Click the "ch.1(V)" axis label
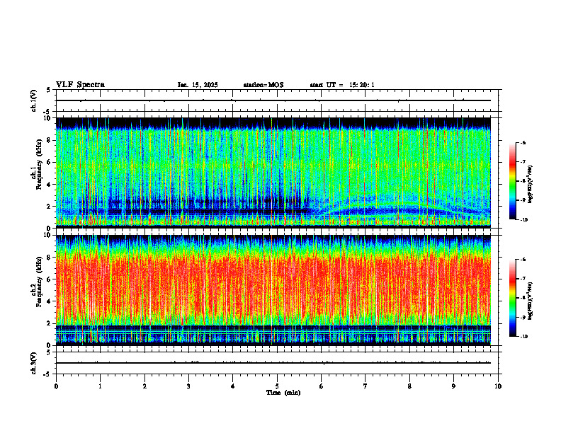561x433 pixels. [x=34, y=100]
